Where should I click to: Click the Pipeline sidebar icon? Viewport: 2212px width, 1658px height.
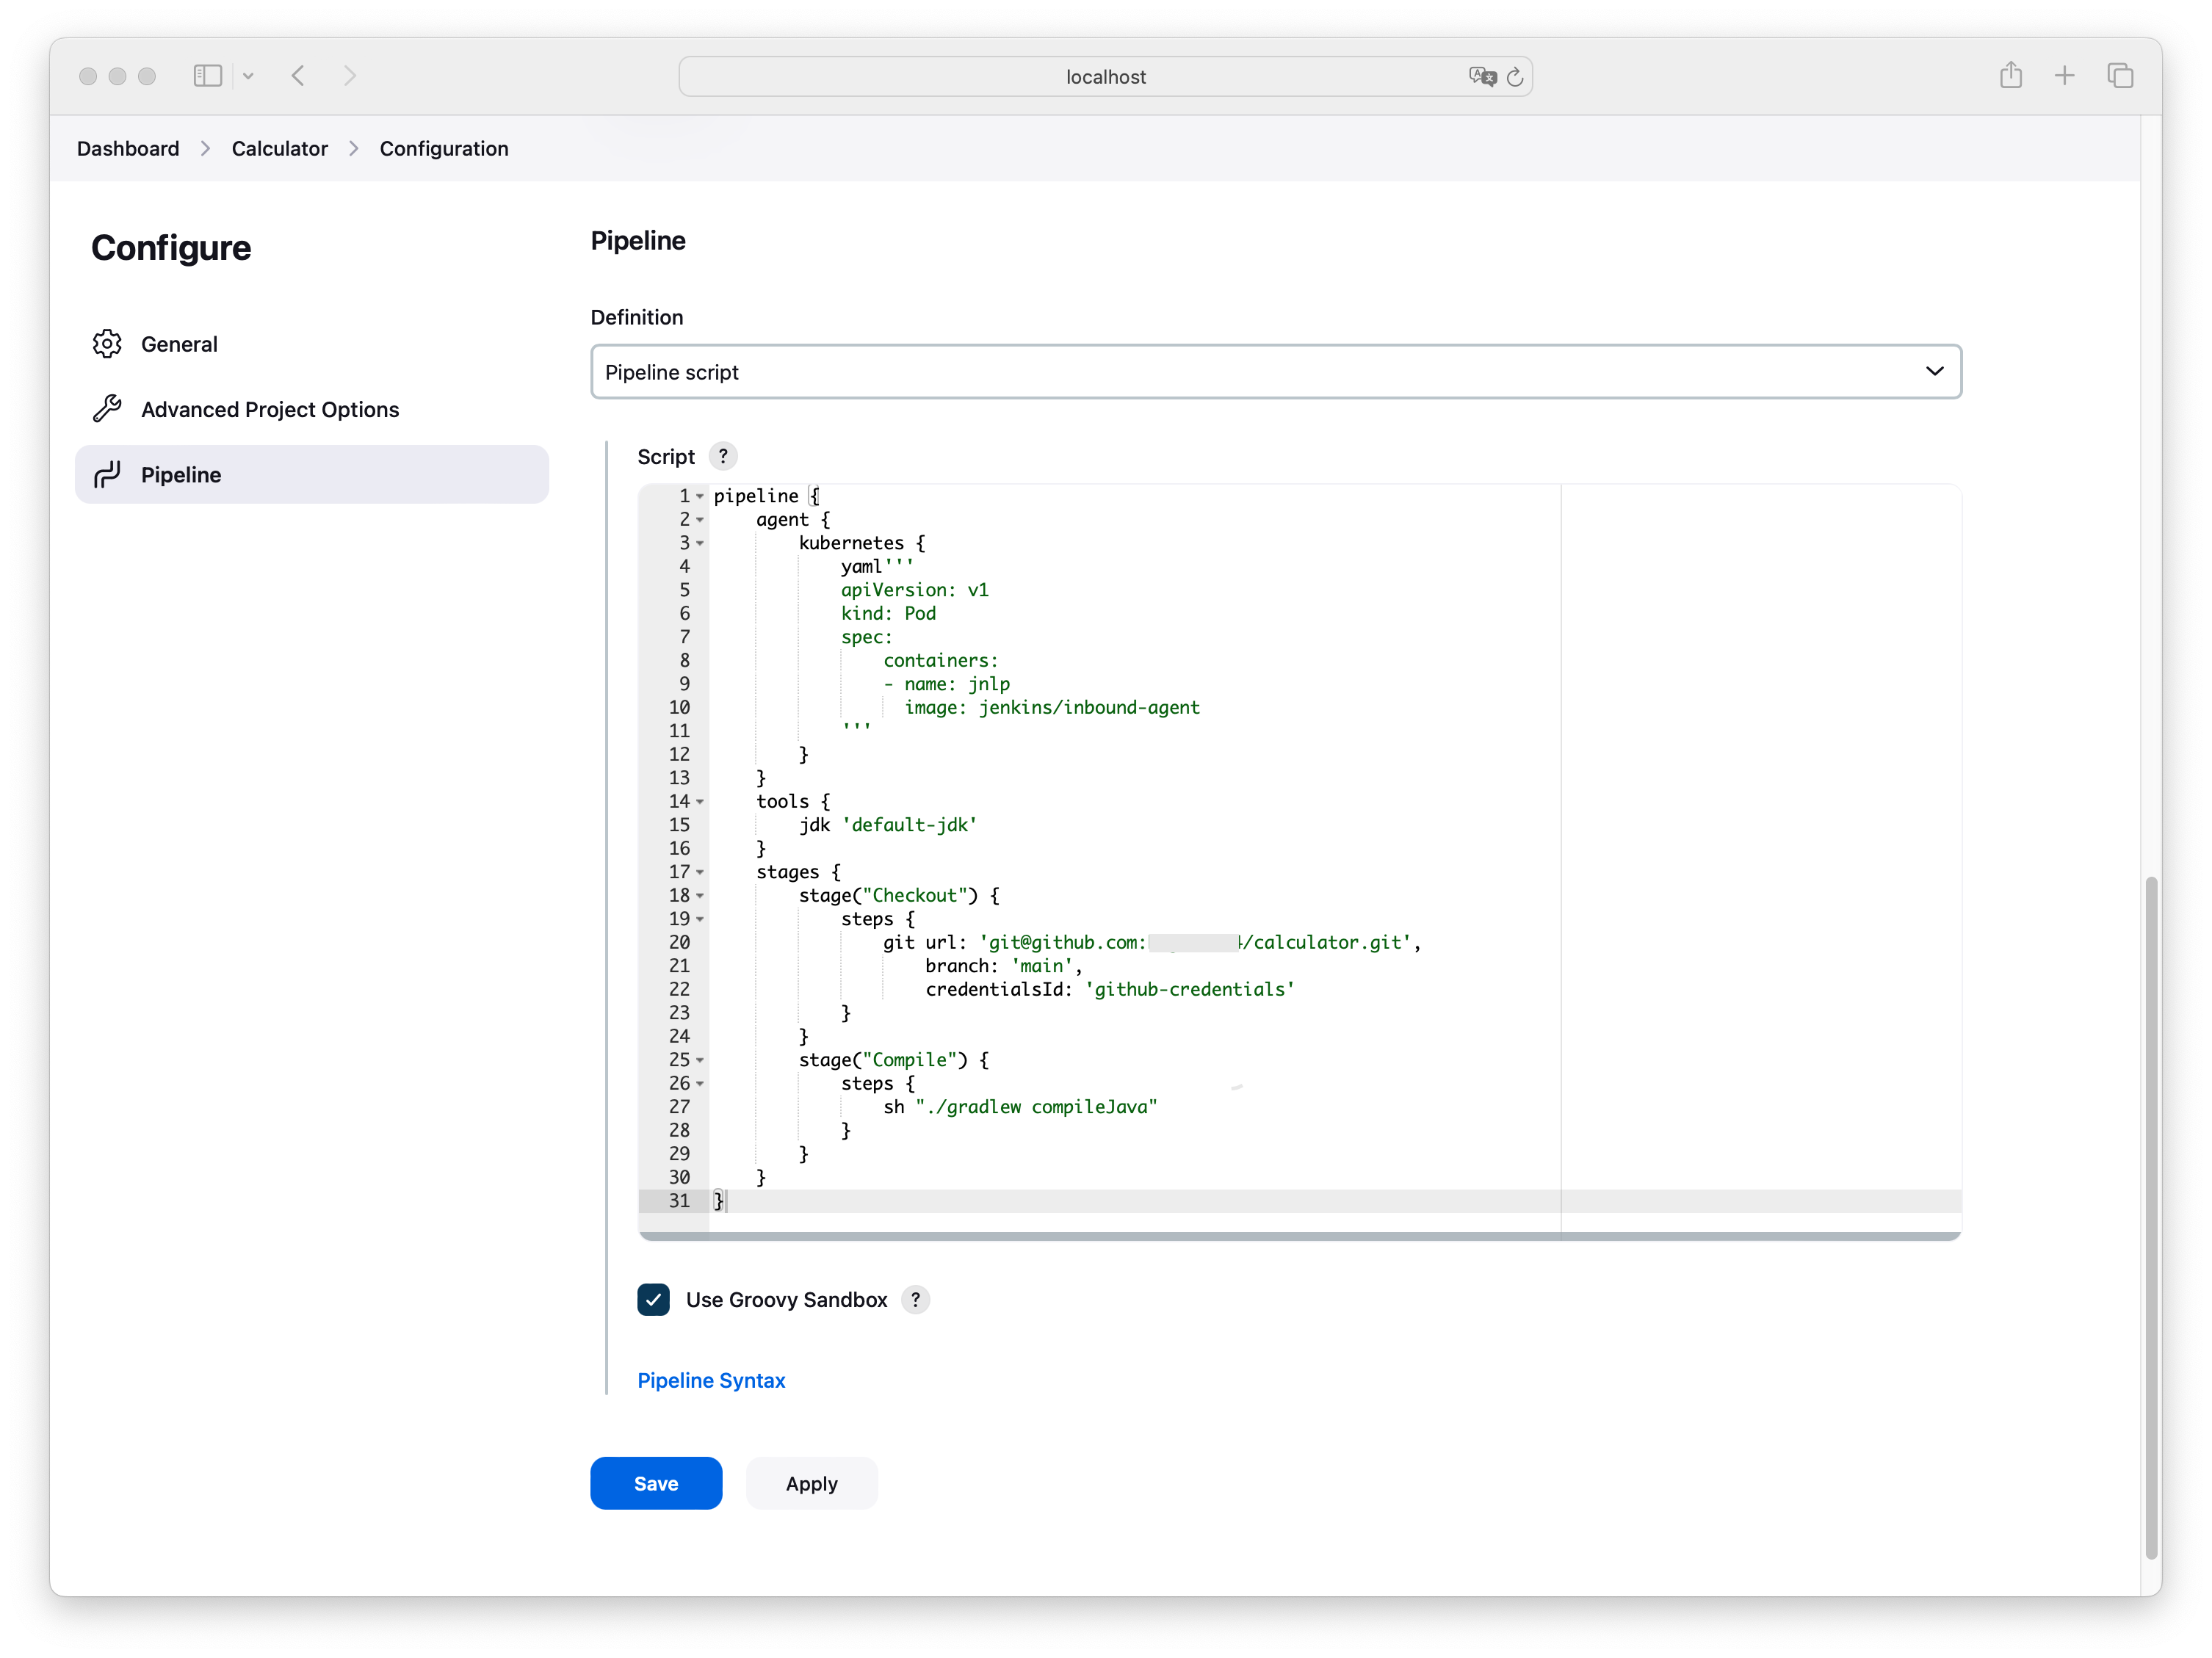[107, 475]
